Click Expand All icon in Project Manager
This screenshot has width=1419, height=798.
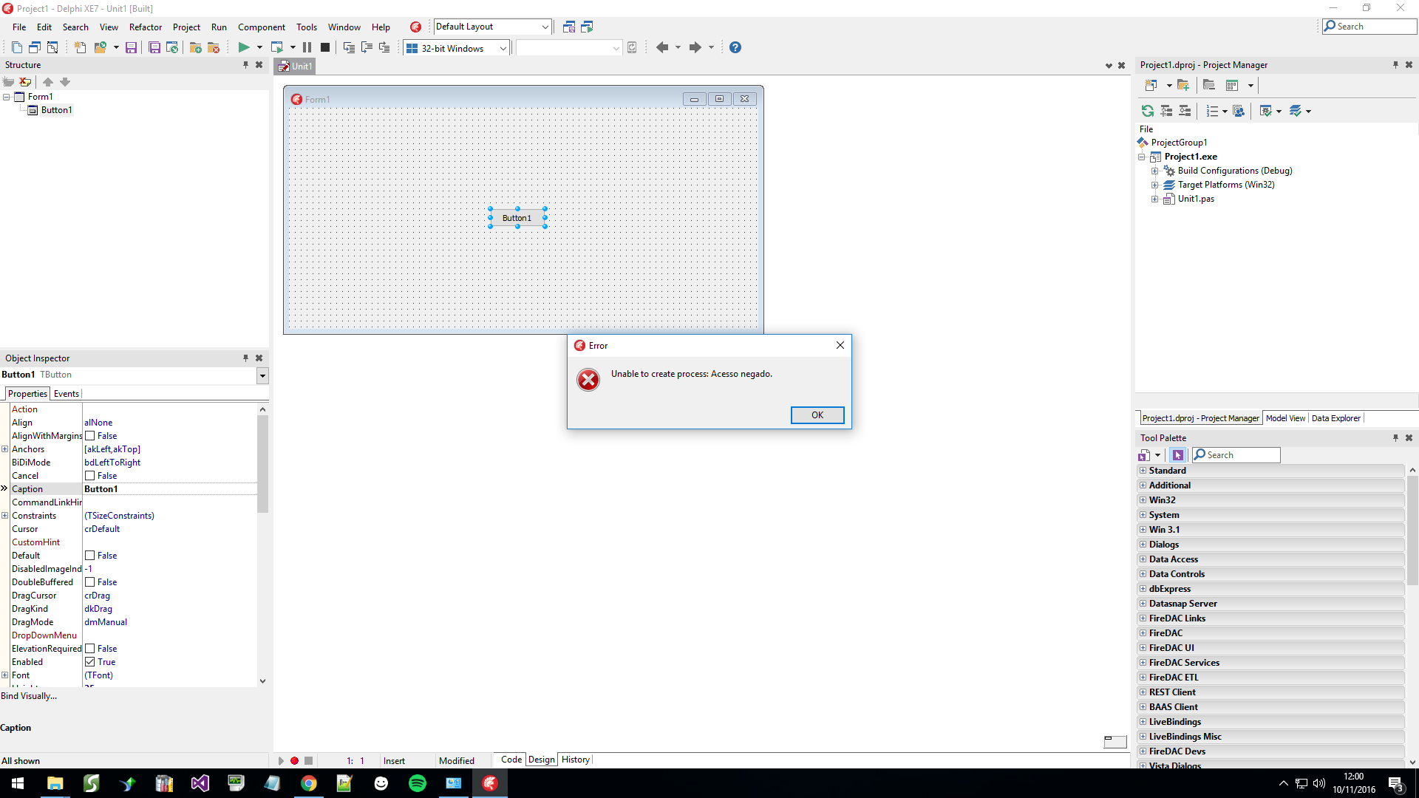click(x=1167, y=111)
